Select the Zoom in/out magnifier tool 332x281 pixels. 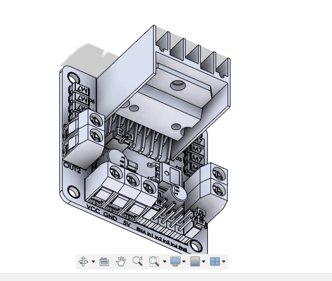(x=138, y=261)
